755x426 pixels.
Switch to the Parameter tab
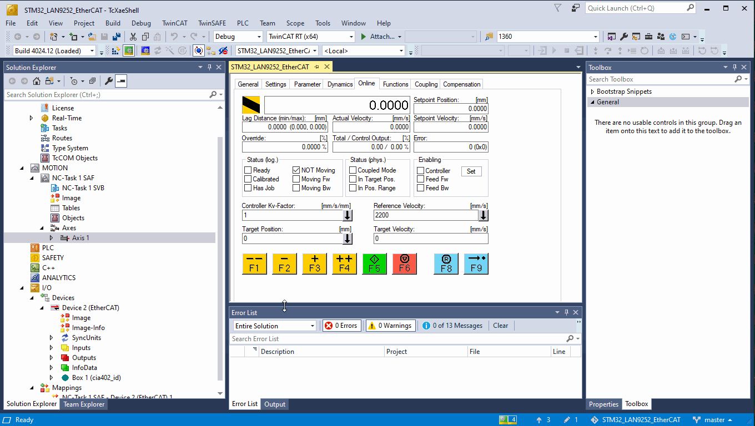(307, 84)
